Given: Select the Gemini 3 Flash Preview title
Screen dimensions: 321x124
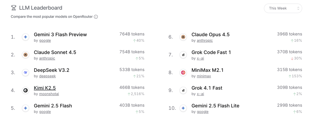Looking at the screenshot, I should point(60,34).
